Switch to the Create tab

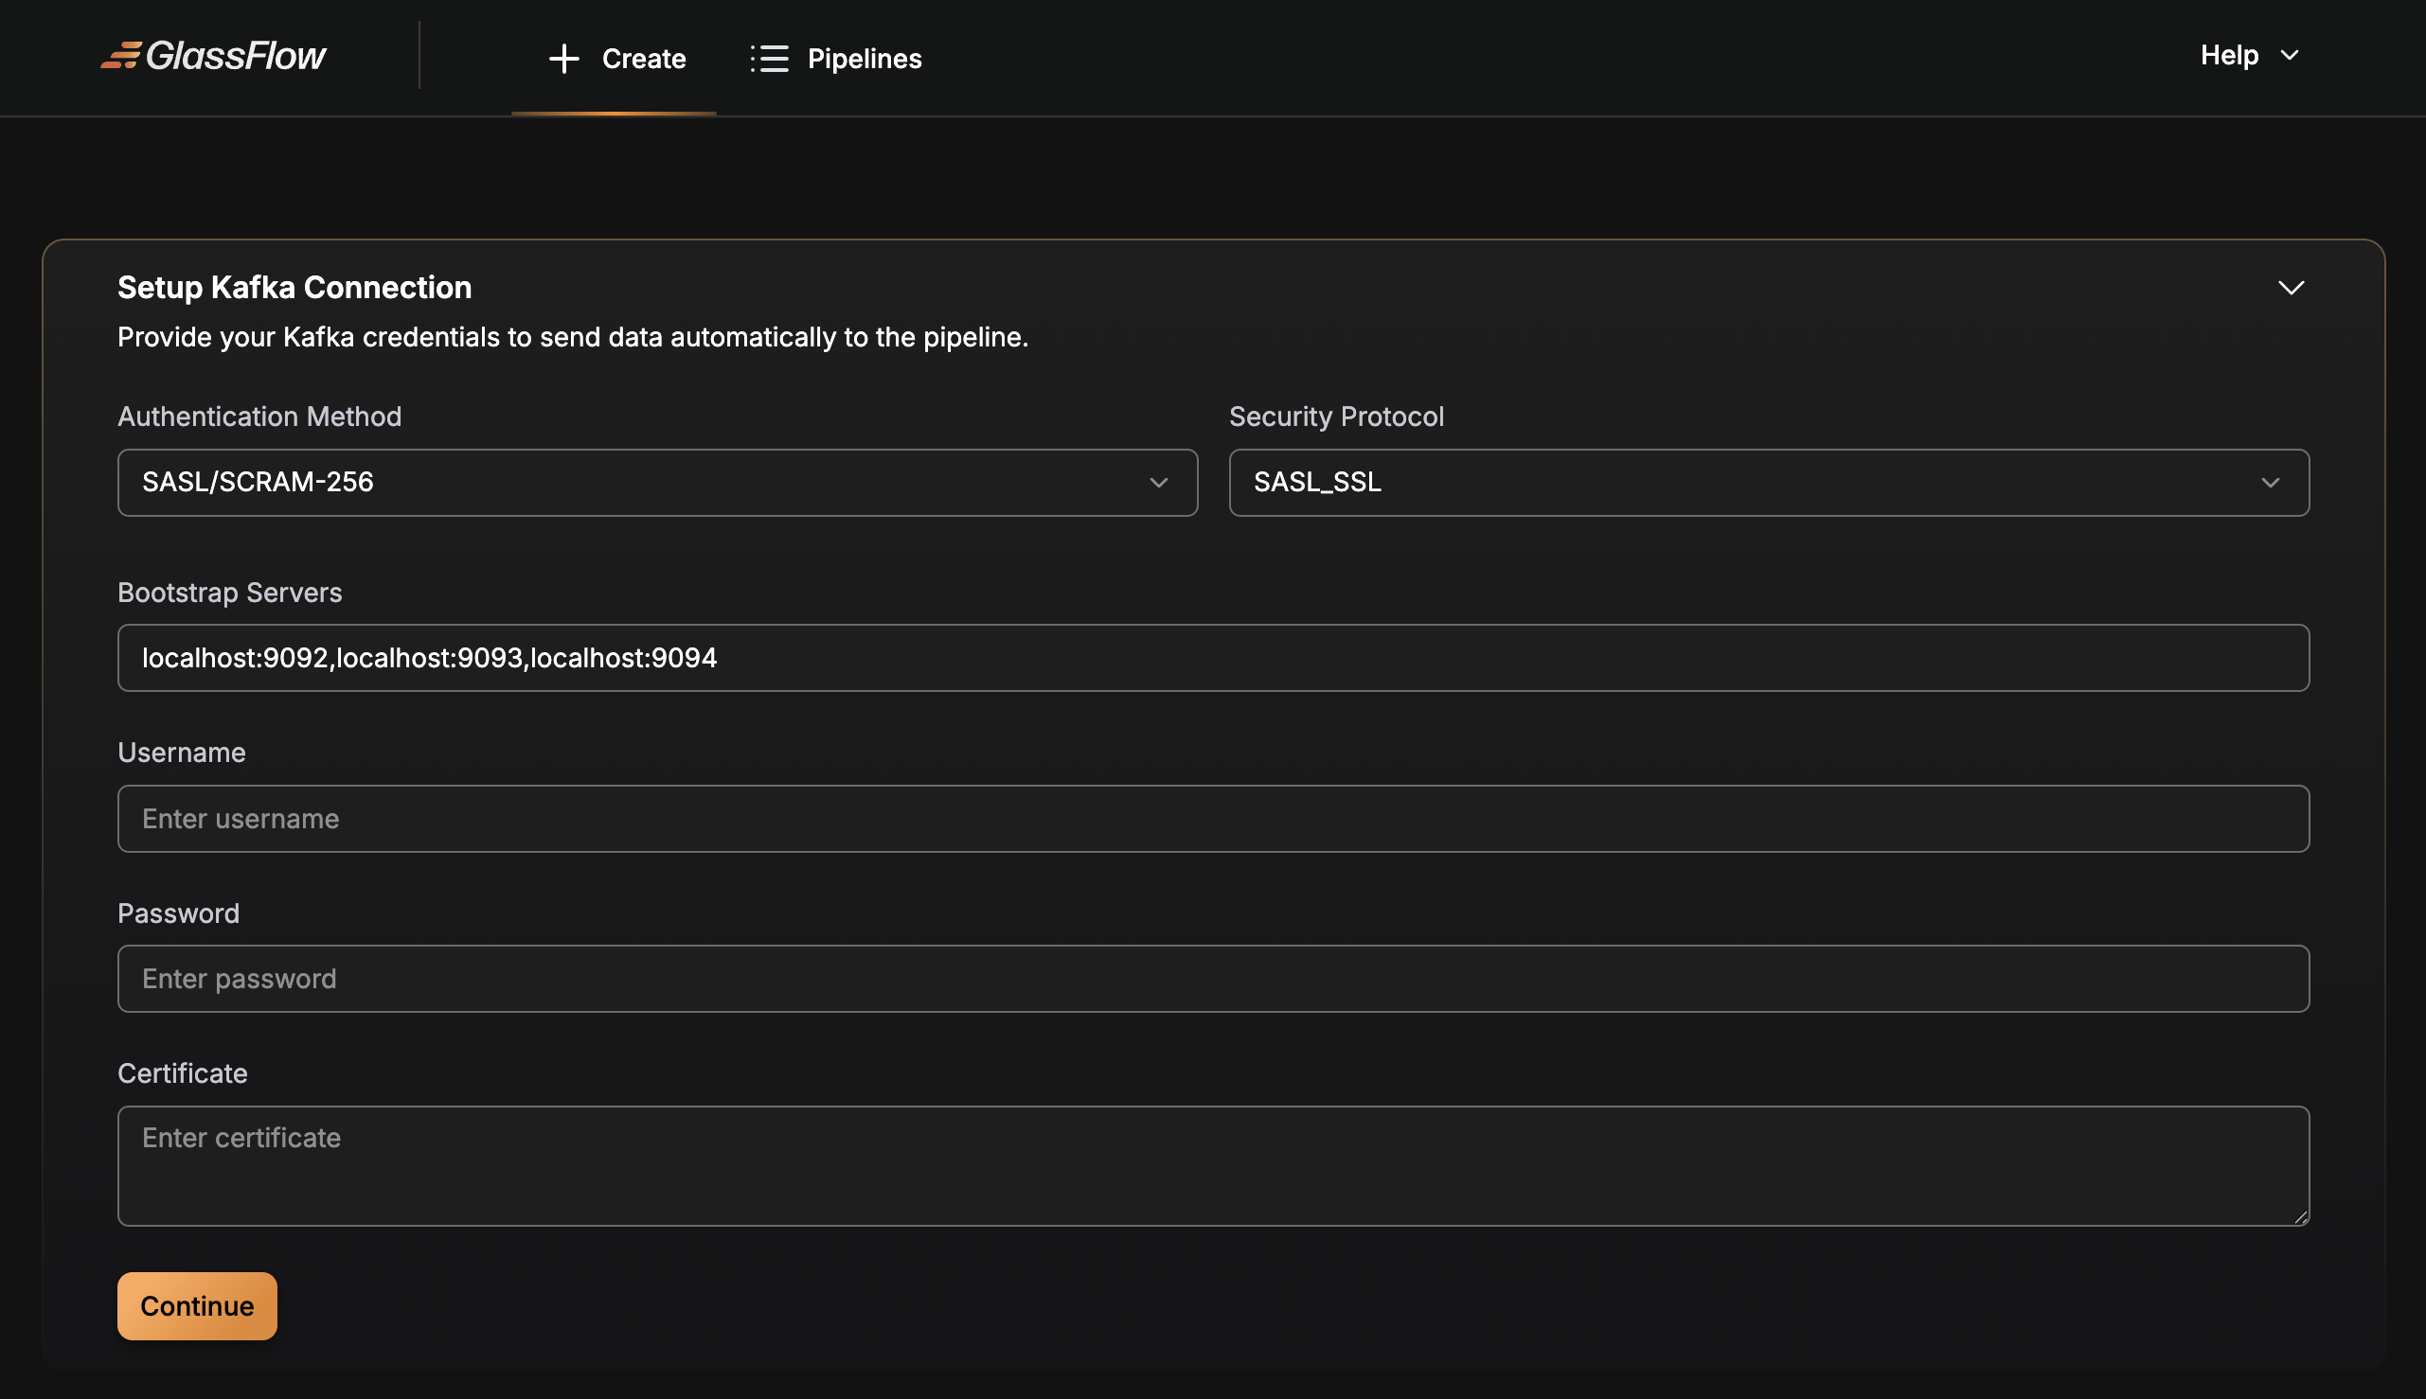click(642, 59)
